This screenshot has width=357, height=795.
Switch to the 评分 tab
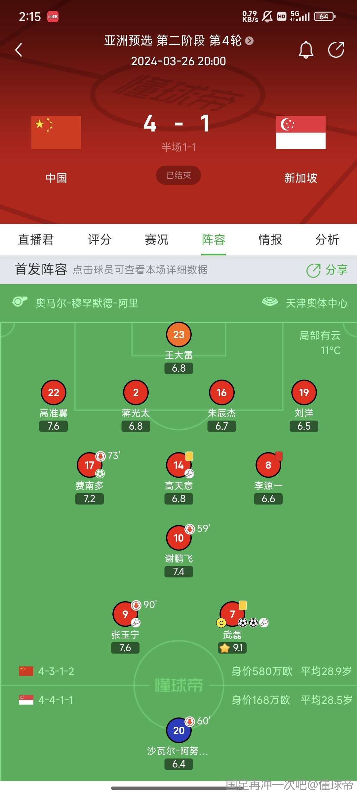coord(100,239)
